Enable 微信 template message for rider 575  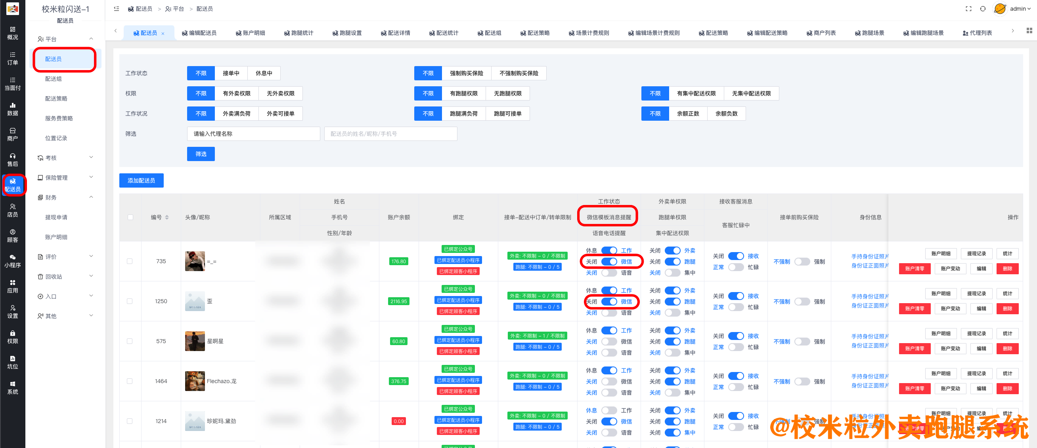pos(610,341)
